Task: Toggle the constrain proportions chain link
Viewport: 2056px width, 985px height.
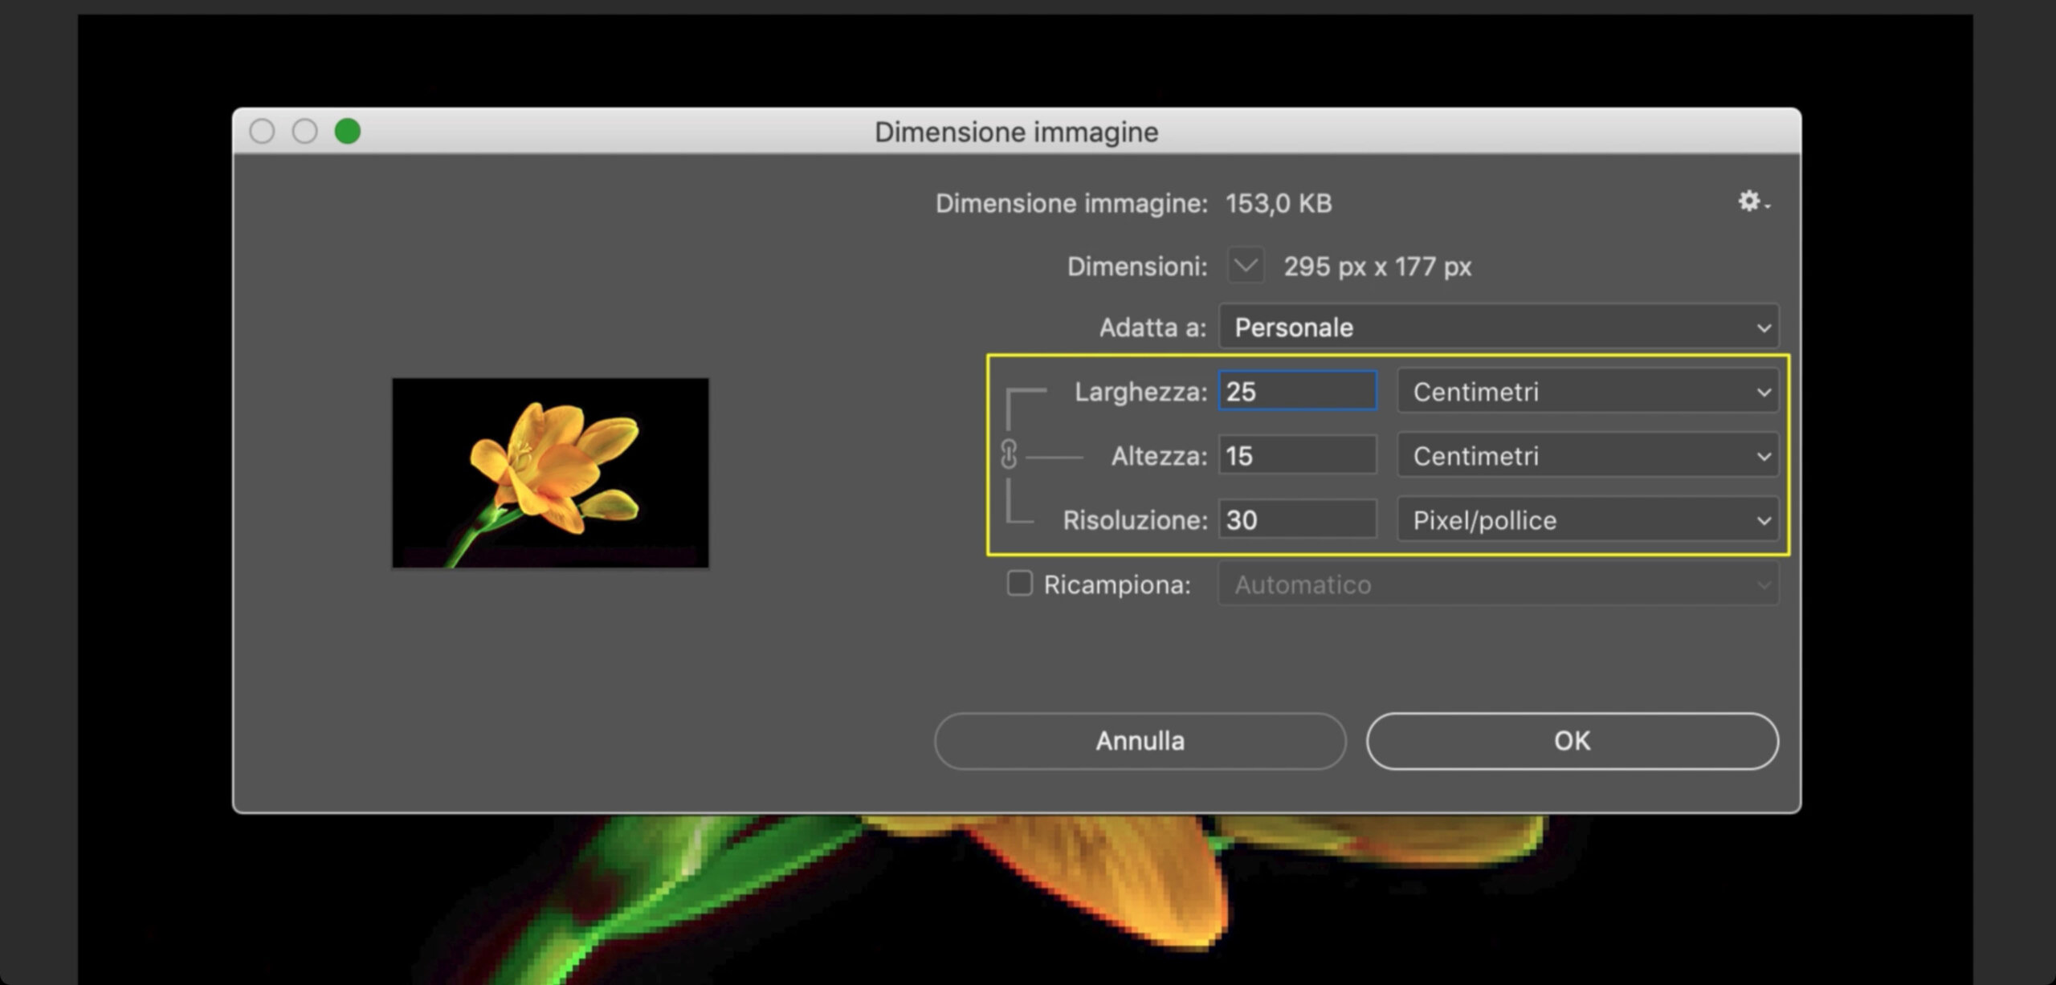Action: tap(1010, 454)
